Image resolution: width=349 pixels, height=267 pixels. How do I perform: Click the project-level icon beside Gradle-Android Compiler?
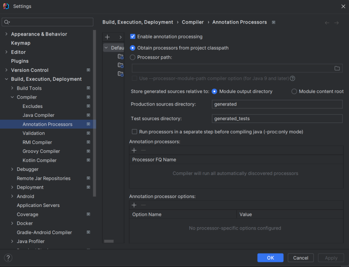pos(88,232)
